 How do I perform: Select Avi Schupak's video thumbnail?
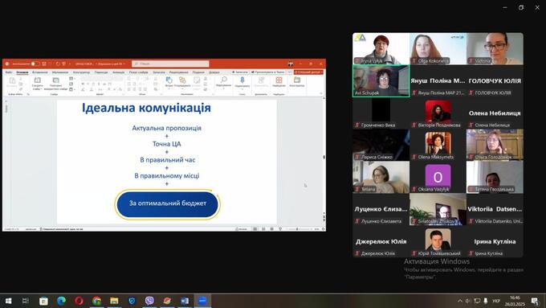[x=381, y=81]
